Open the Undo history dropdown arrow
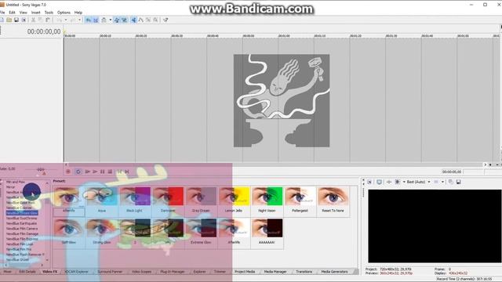This screenshot has width=502, height=282. click(x=66, y=20)
